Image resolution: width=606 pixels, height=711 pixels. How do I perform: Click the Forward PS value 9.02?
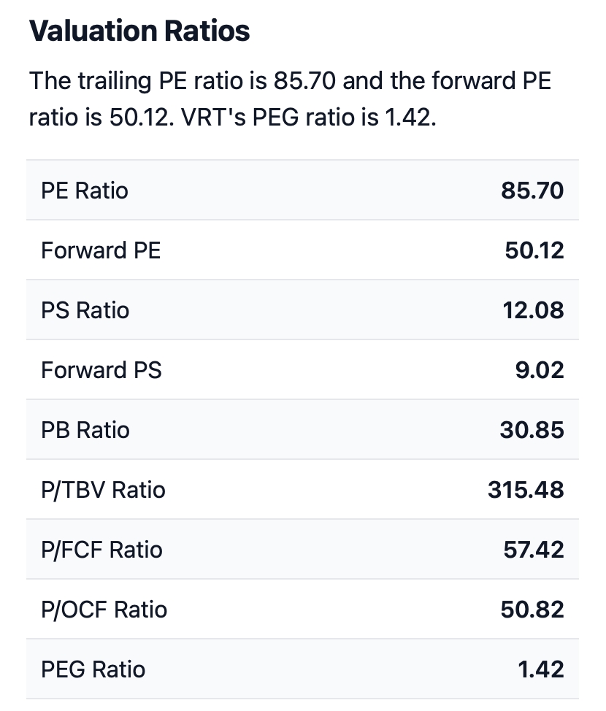[540, 370]
